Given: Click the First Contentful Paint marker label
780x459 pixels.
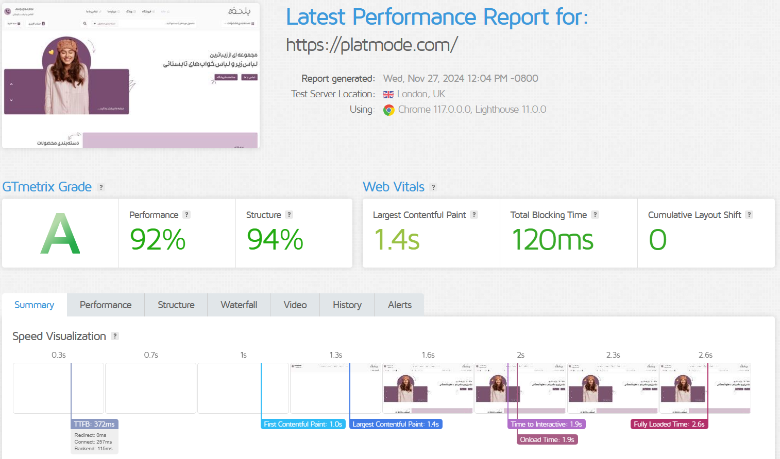Looking at the screenshot, I should click(303, 424).
